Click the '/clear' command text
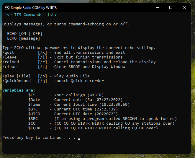This screenshot has width=195, height=158. coord(9,67)
